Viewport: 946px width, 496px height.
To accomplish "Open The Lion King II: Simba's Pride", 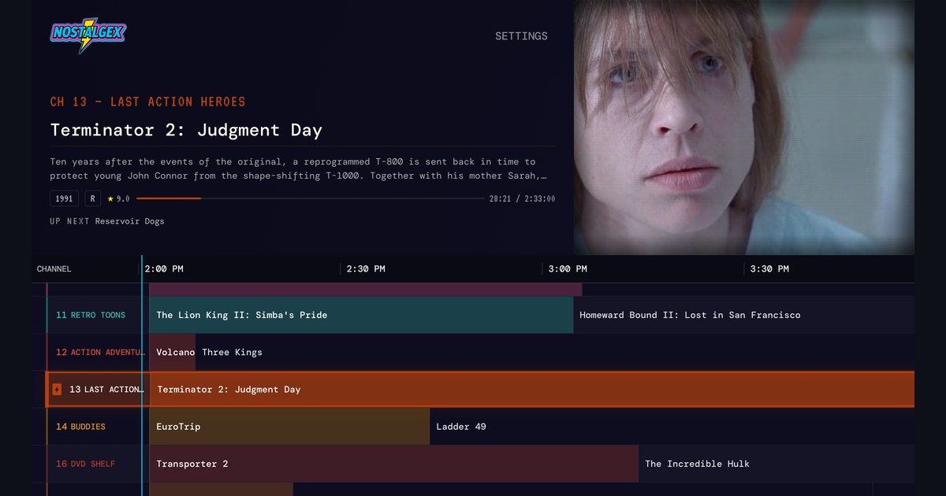I will [x=361, y=315].
